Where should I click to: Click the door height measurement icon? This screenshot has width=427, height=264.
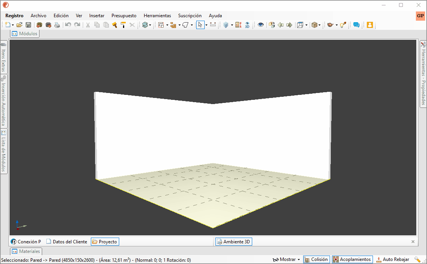238,25
